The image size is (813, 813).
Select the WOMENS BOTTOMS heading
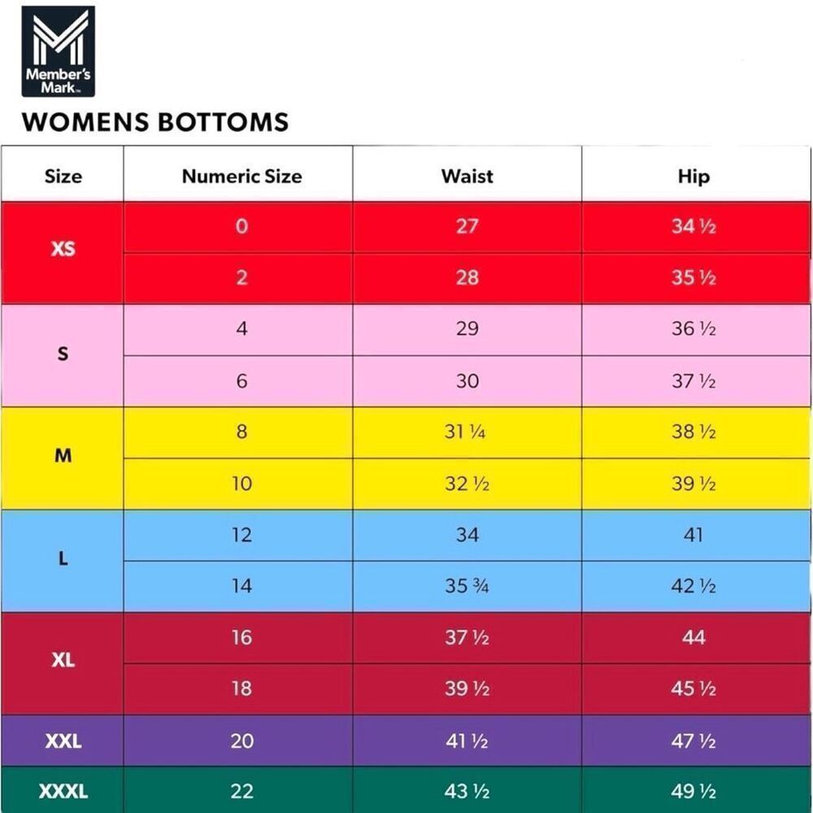[x=155, y=123]
